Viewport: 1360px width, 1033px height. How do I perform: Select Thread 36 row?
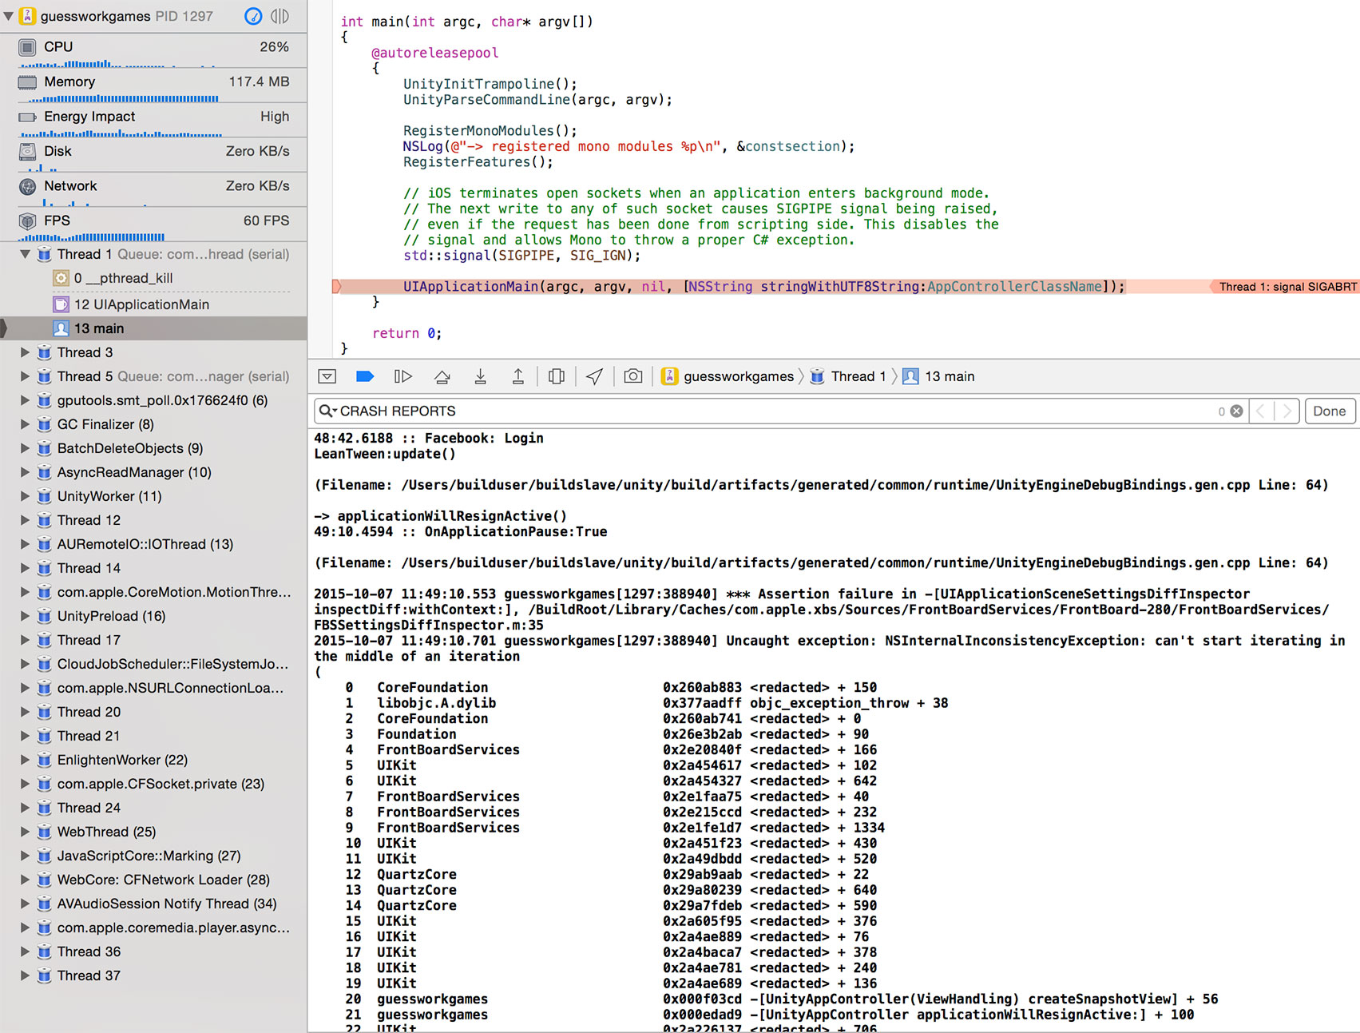click(153, 952)
